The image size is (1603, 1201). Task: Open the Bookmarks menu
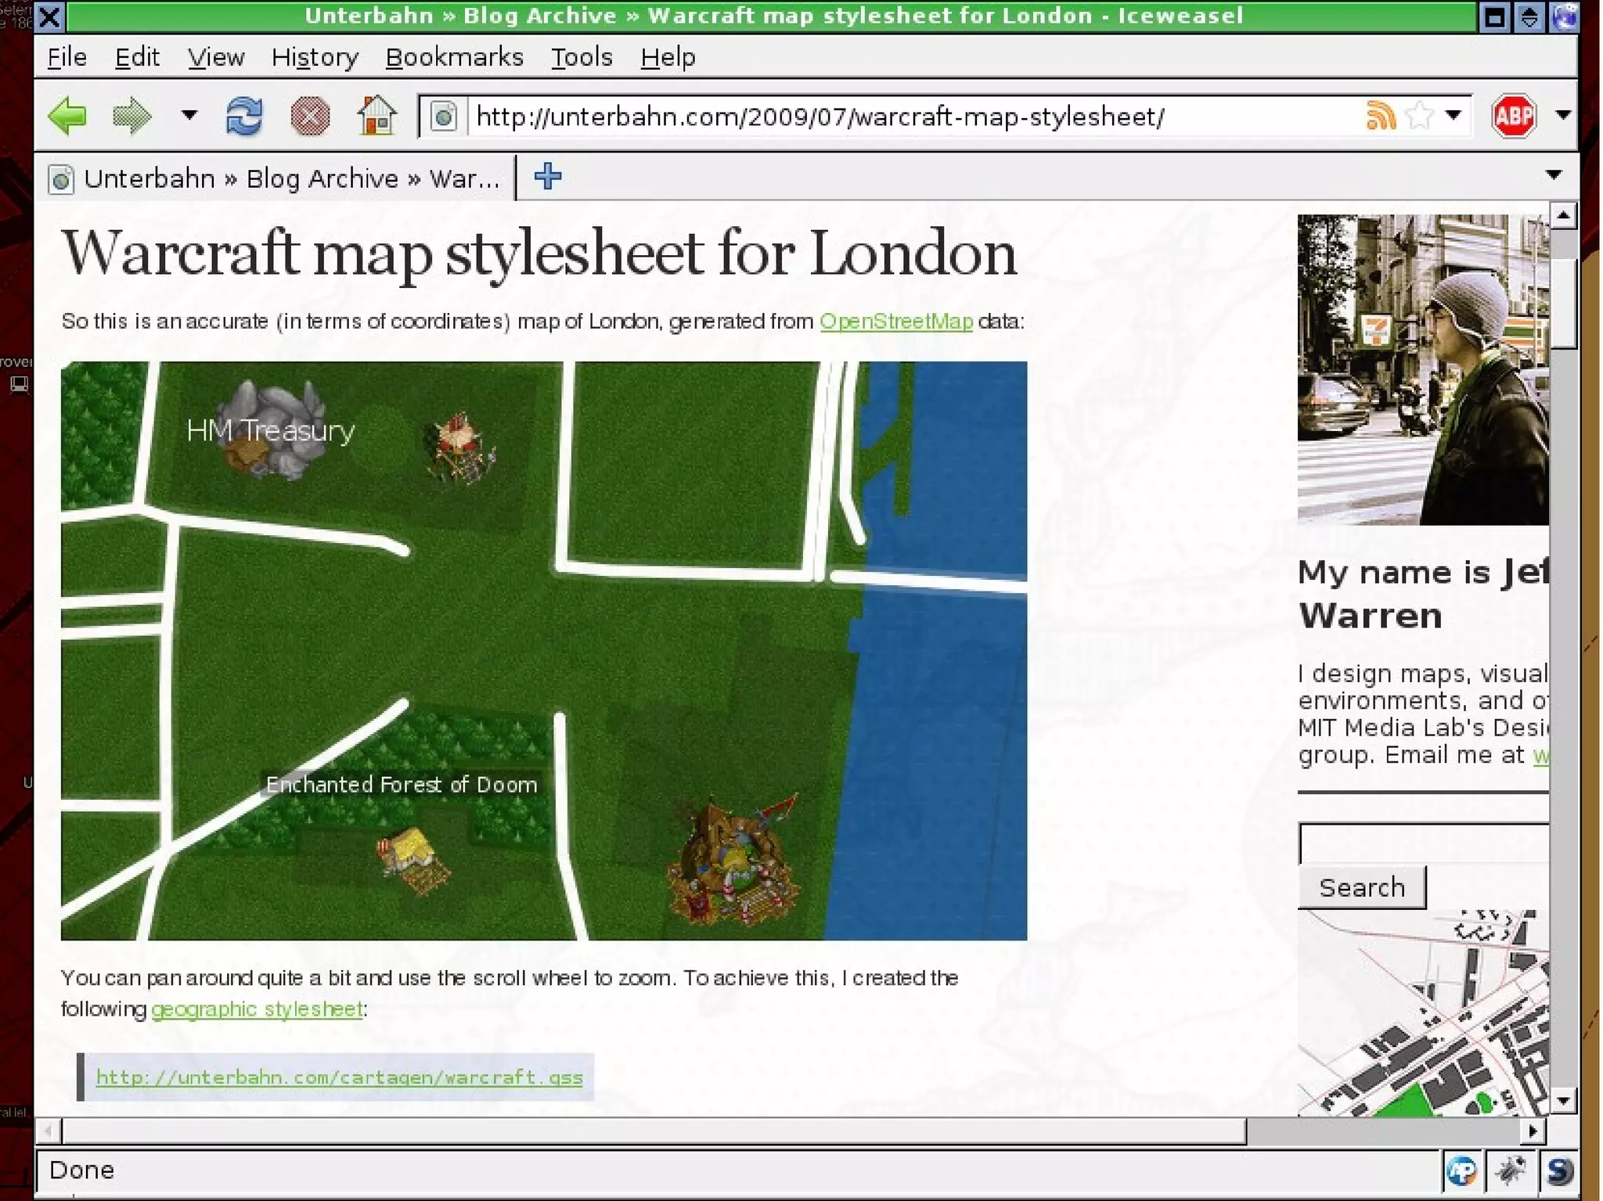coord(454,57)
